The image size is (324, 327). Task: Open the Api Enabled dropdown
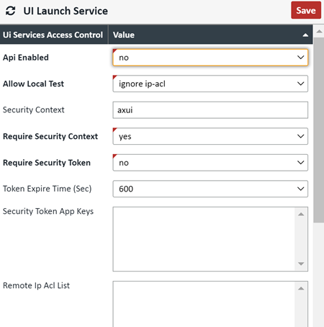pyautogui.click(x=210, y=58)
